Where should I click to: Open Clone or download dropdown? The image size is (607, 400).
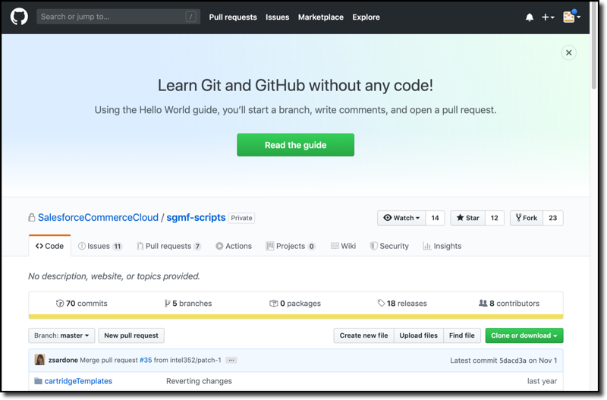point(524,335)
